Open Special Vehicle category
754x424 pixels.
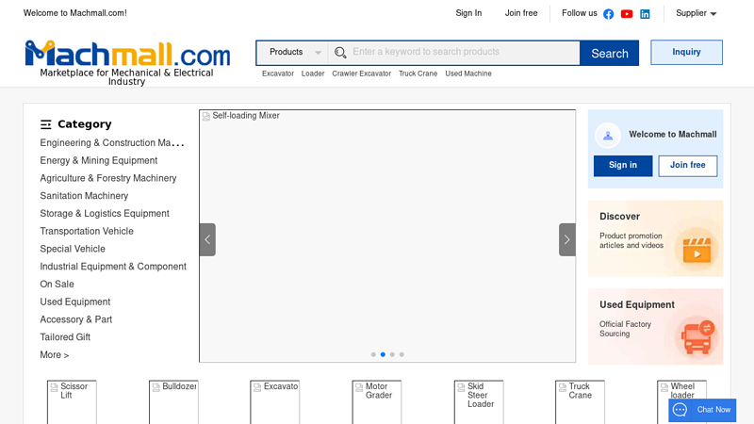coord(73,249)
